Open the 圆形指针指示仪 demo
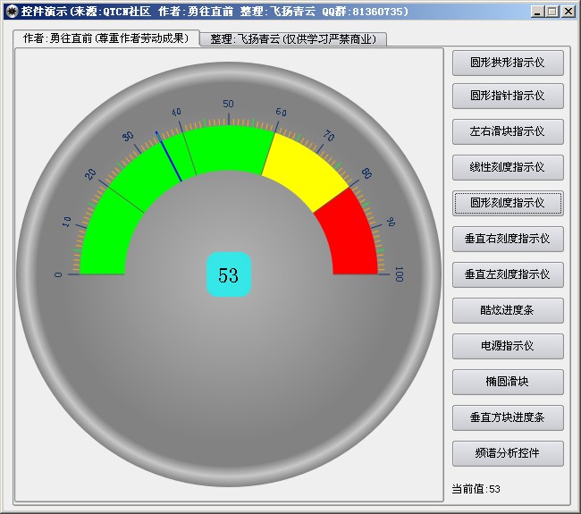 pyautogui.click(x=508, y=96)
